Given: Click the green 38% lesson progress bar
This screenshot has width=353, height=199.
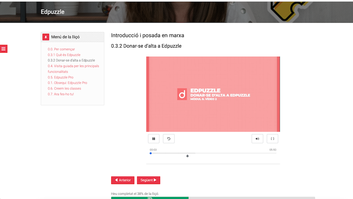Looking at the screenshot, I should 150,198.
